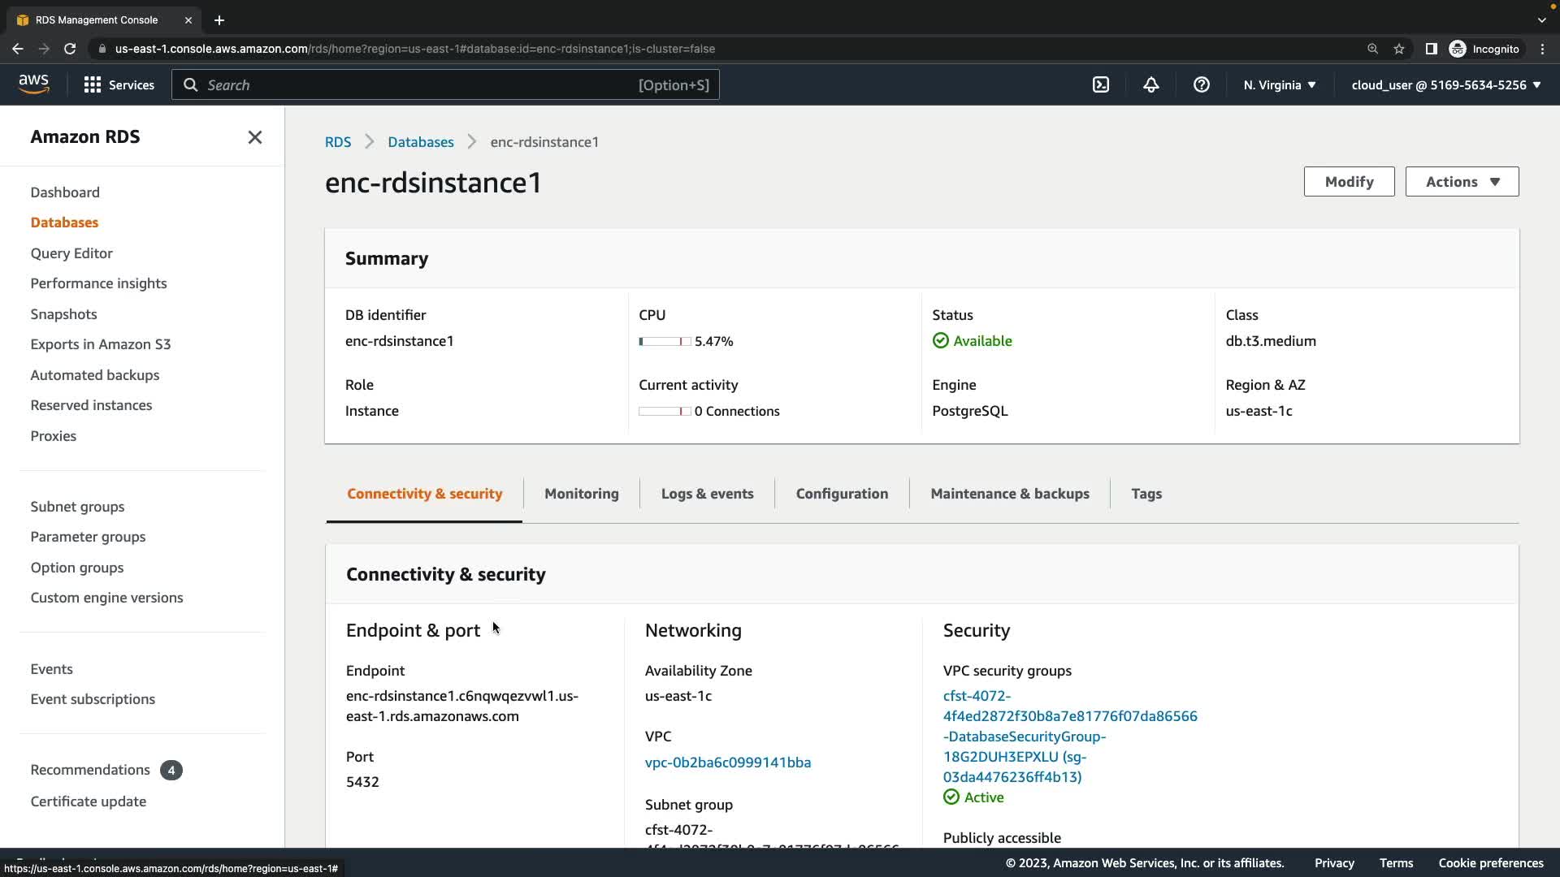Open the N. Virginia region dropdown
1560x877 pixels.
pyautogui.click(x=1279, y=84)
